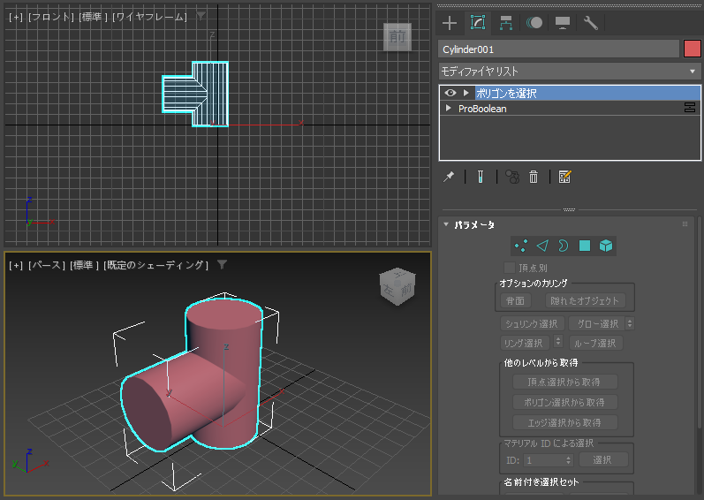Click the 選択 button beside ID

coord(603,460)
